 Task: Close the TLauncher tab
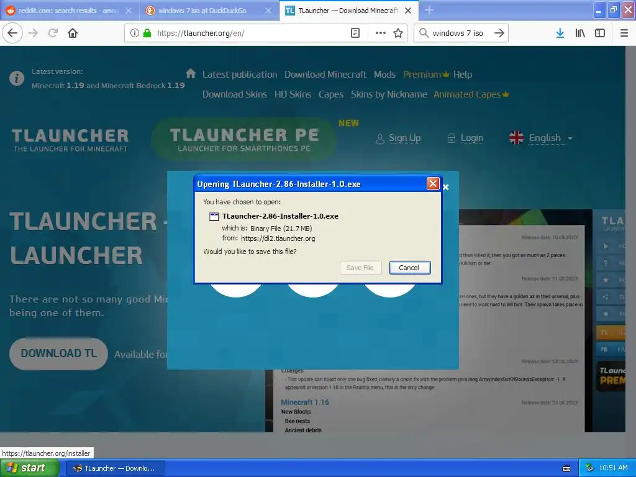[x=408, y=11]
